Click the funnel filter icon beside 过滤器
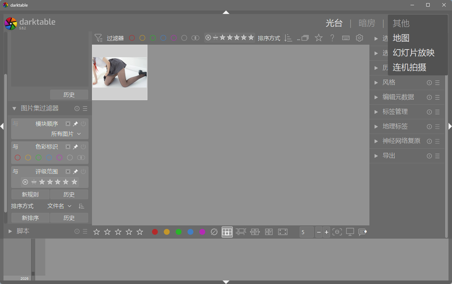 [x=99, y=38]
